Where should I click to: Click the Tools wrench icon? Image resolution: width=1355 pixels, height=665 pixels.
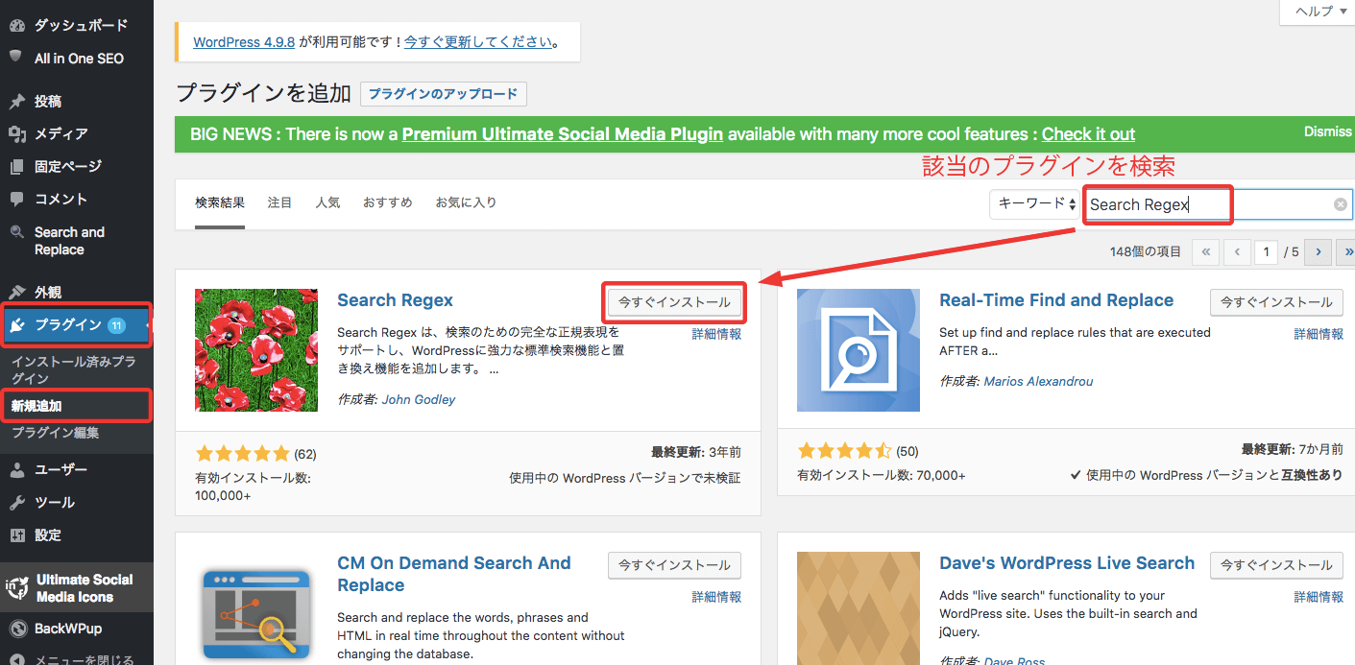(x=16, y=502)
